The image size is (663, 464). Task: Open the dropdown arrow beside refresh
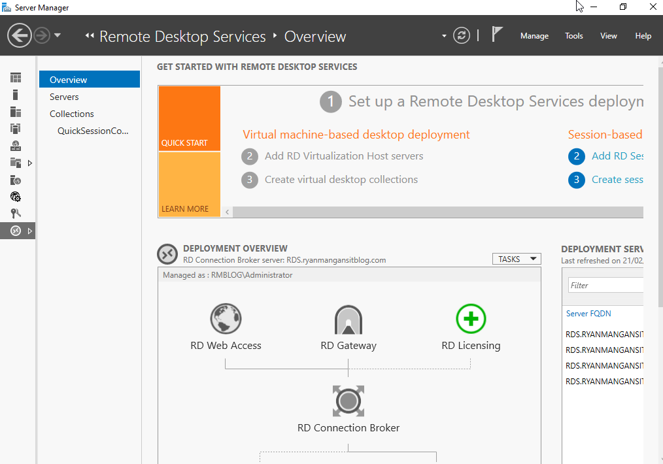tap(444, 36)
